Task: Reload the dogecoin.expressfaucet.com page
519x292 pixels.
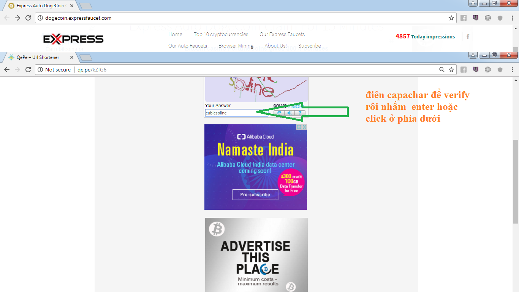Action: pos(28,18)
